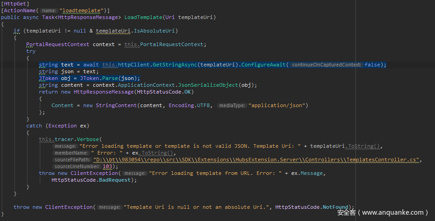Click the continueOnCapturedContext parameter hint

pyautogui.click(x=326, y=65)
